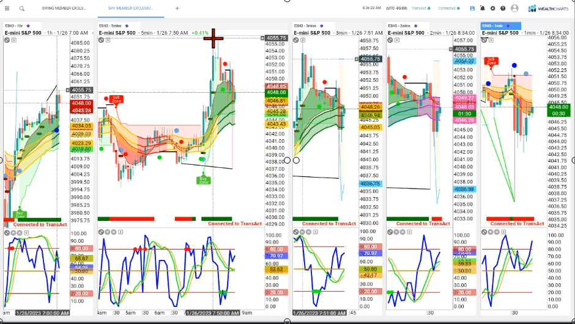
Task: Click the green 4048.00 price label on 1min chart
Action: point(558,107)
